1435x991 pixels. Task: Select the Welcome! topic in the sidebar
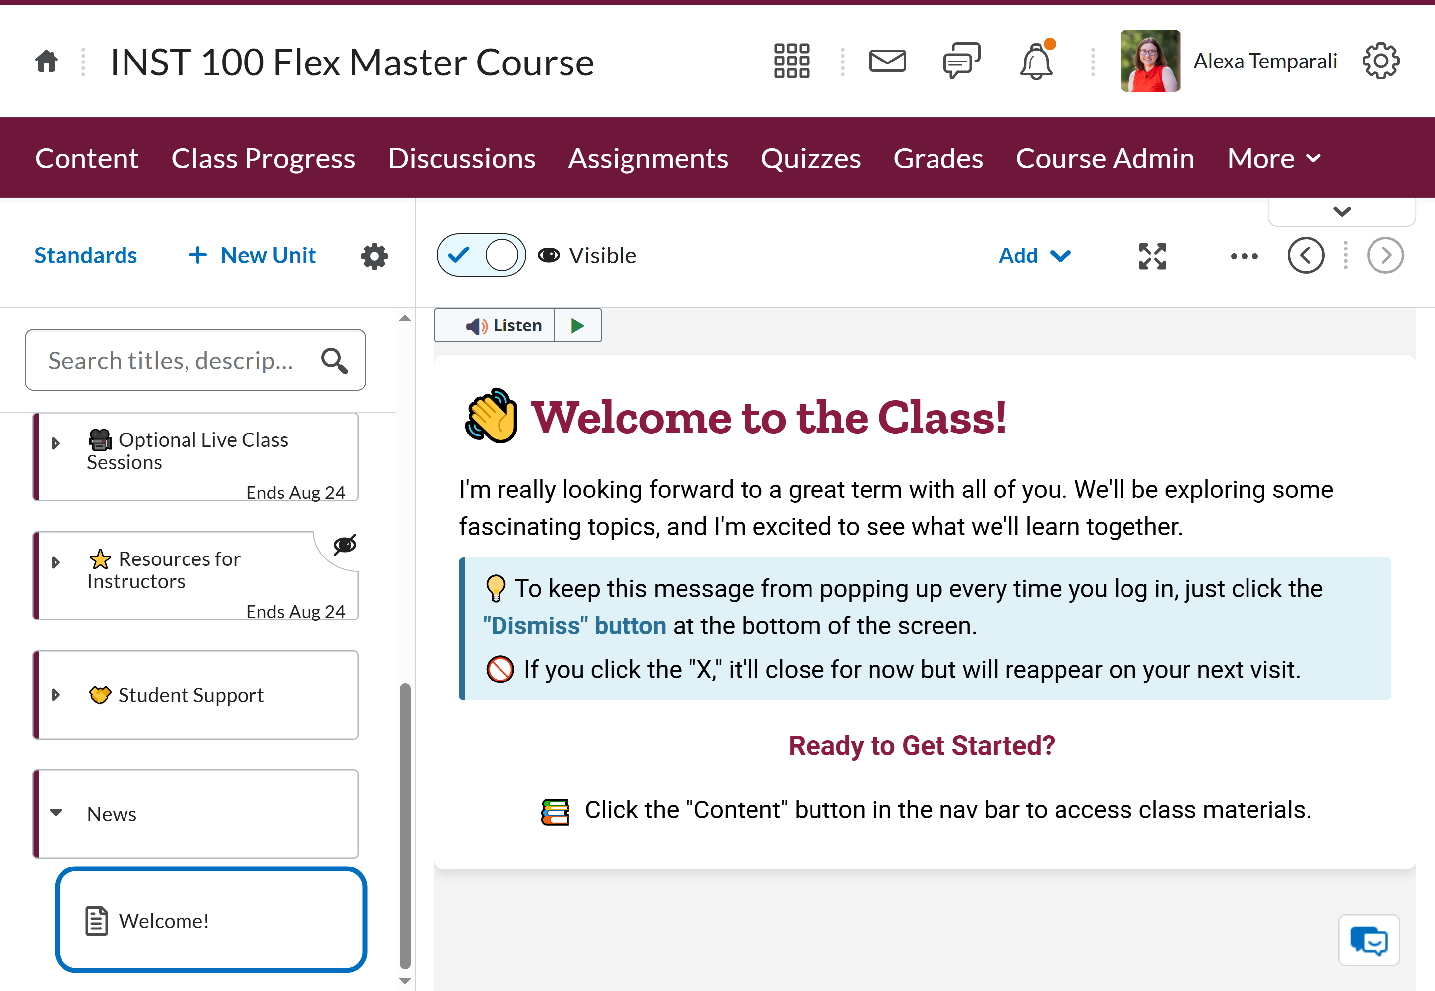pyautogui.click(x=210, y=920)
